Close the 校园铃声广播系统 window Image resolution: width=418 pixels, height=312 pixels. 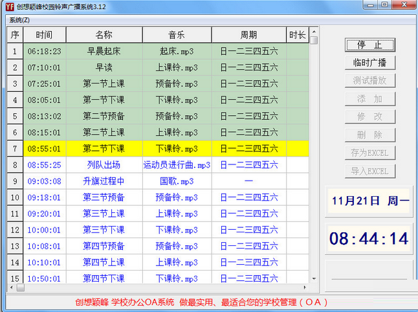(404, 5)
